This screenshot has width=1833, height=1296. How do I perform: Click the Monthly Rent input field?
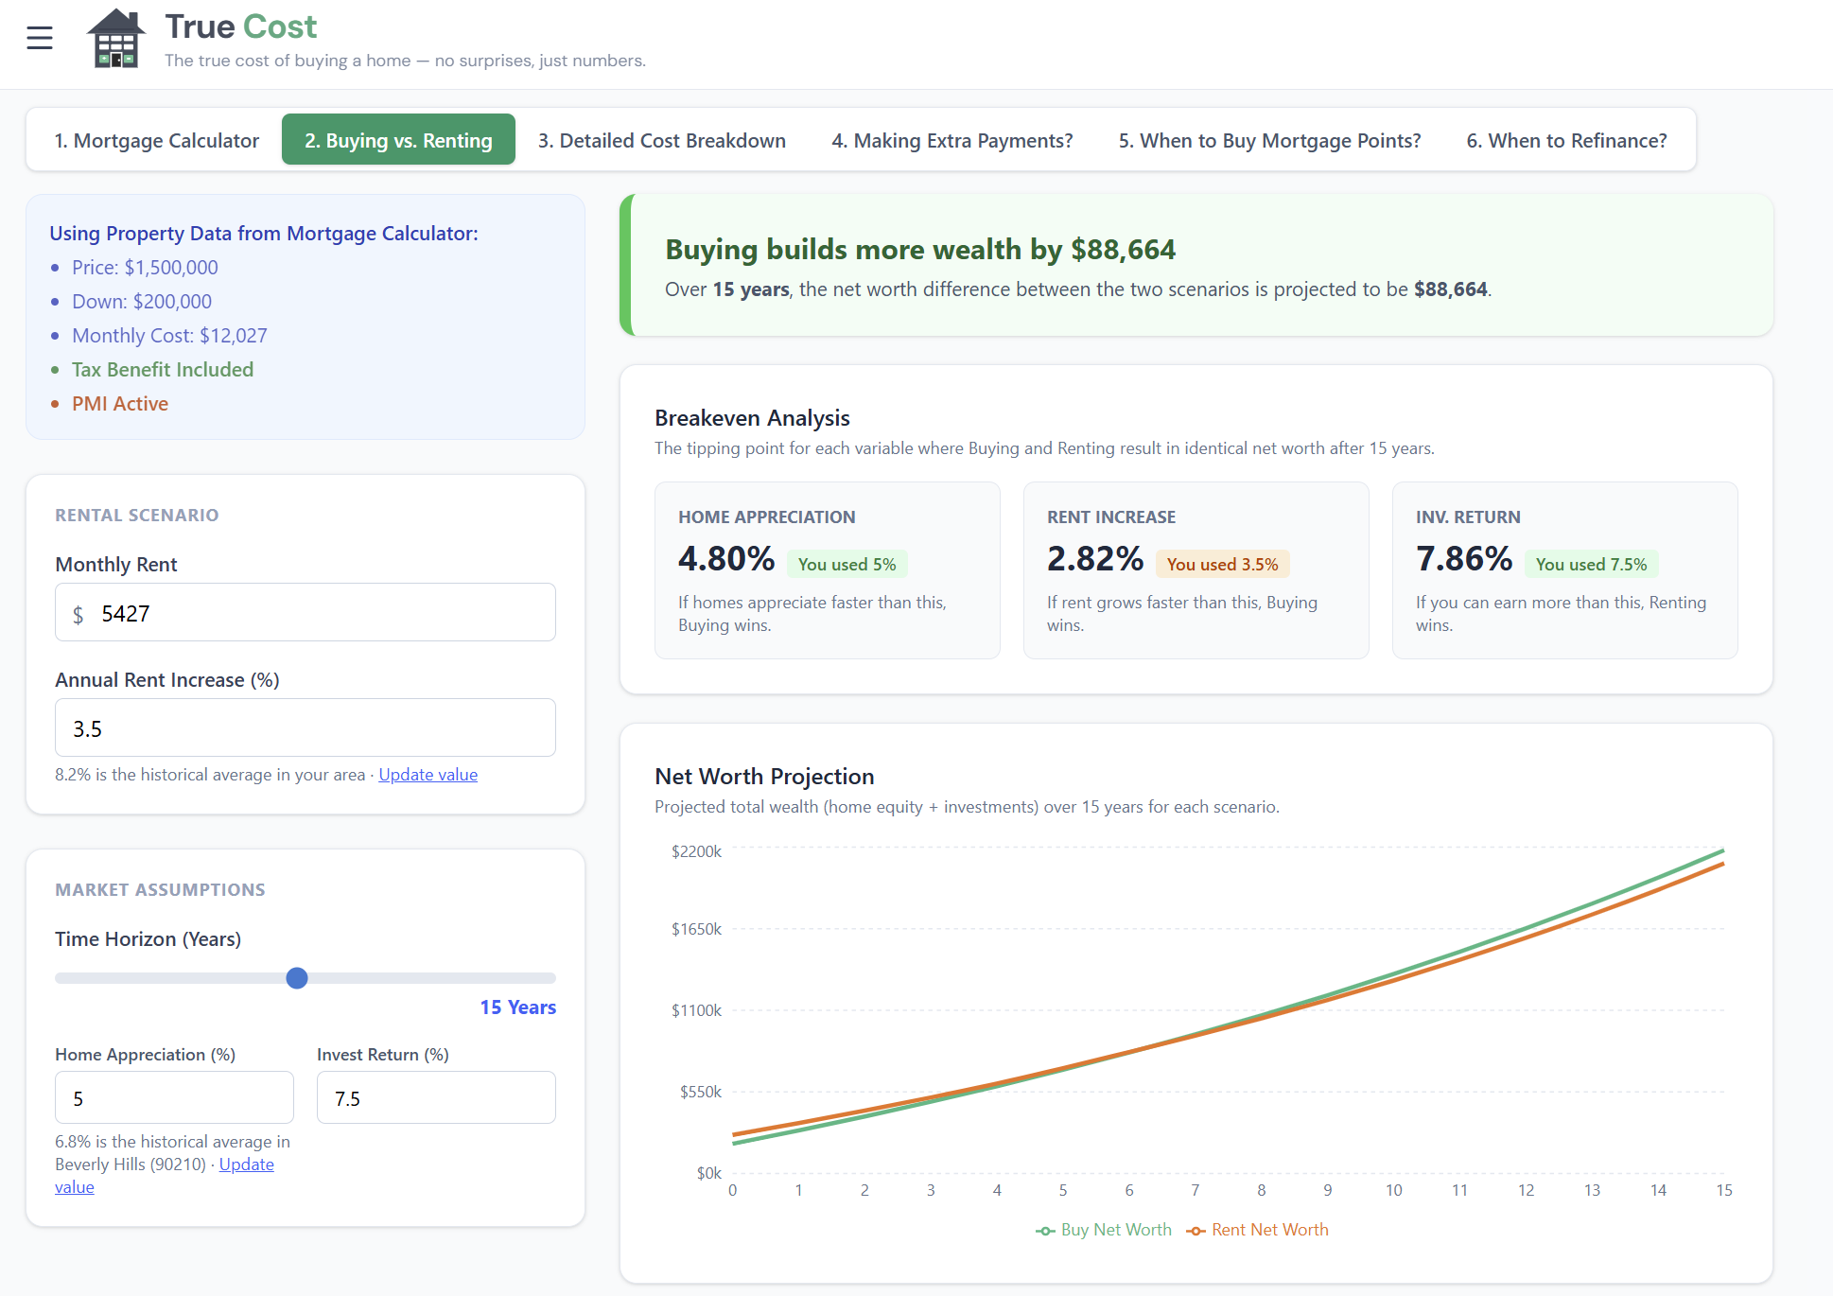point(305,613)
